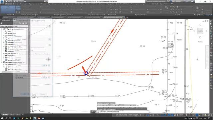Click the Сверху face of the ViewCube
The image size is (213, 120).
[200, 31]
